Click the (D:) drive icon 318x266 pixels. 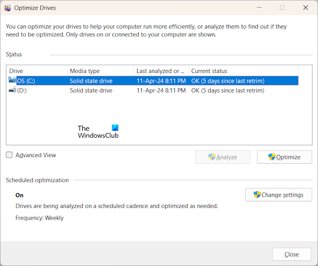(12, 90)
